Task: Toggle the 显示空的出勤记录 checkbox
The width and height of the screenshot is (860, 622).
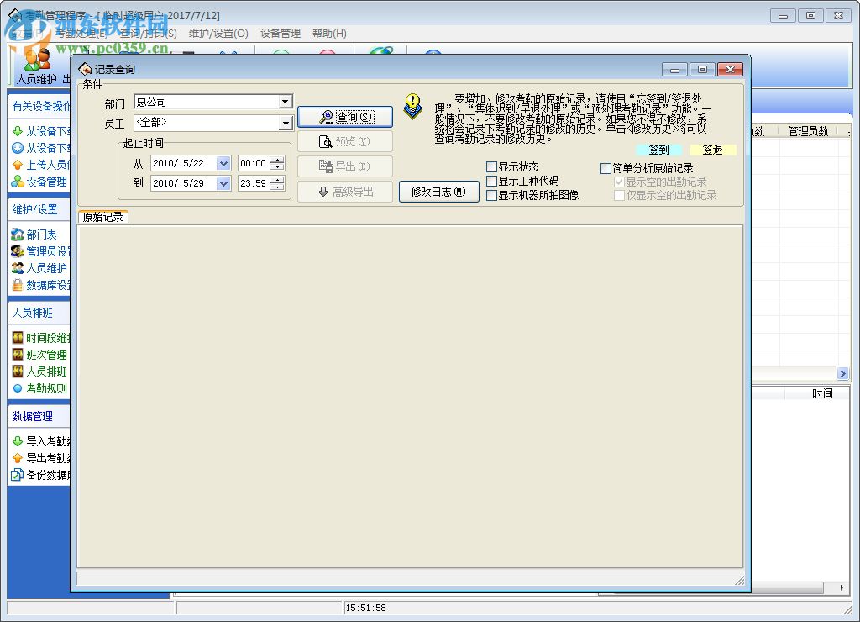Action: coord(619,182)
